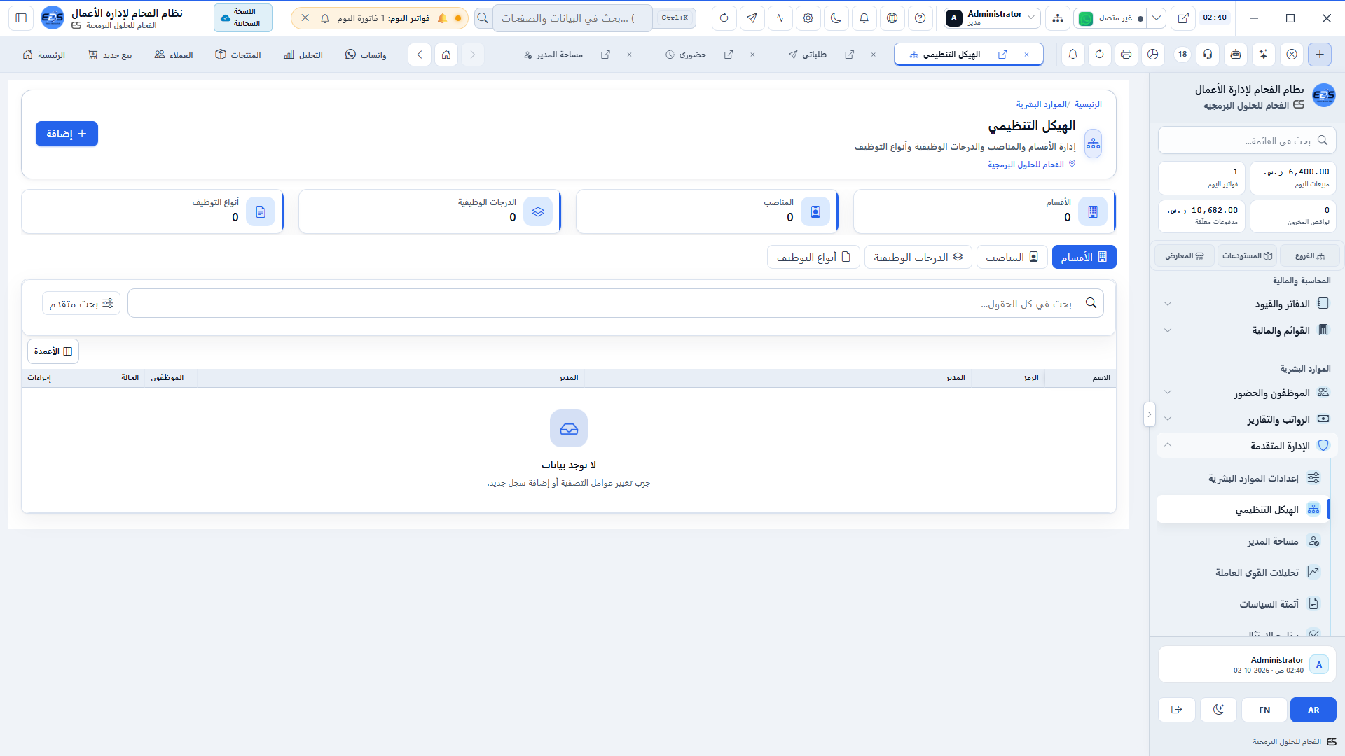Open the بيع جديد menu item
The height and width of the screenshot is (756, 1345).
(x=110, y=55)
